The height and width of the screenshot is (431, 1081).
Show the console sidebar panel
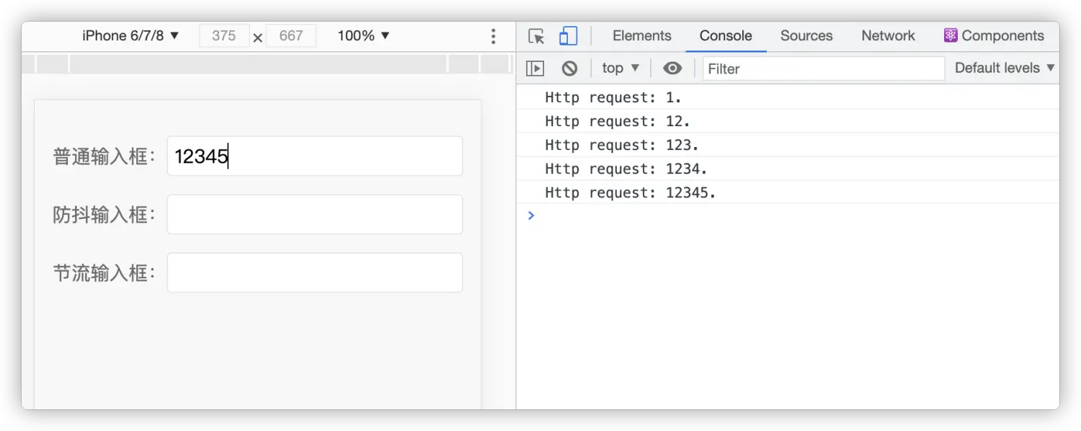(x=535, y=68)
